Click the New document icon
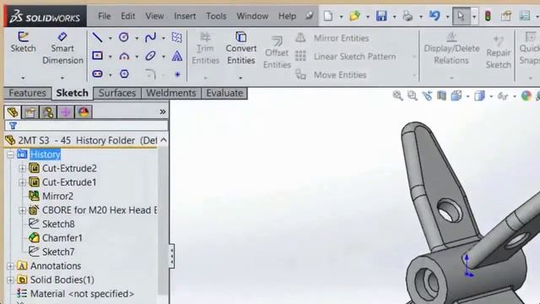The height and width of the screenshot is (304, 540). point(328,16)
